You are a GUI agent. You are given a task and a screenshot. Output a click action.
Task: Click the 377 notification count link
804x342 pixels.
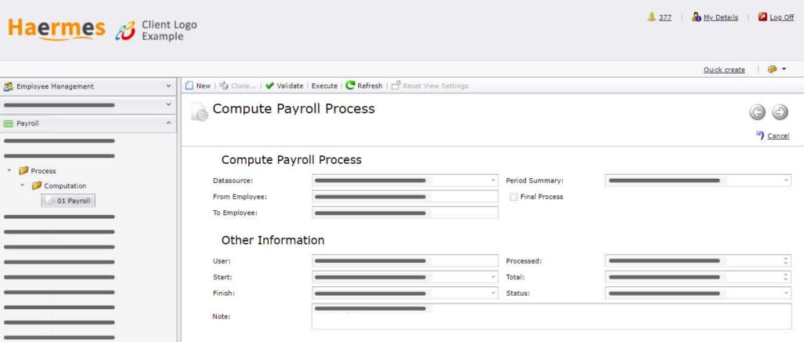(x=665, y=17)
